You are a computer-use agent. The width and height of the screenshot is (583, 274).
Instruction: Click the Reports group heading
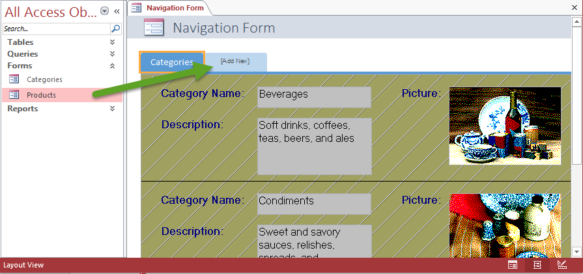pos(23,109)
